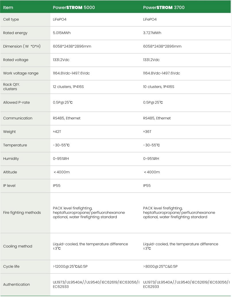The image size is (232, 297).
Task: Click the 3.727MWh rated energy value
Action: [x=152, y=33]
